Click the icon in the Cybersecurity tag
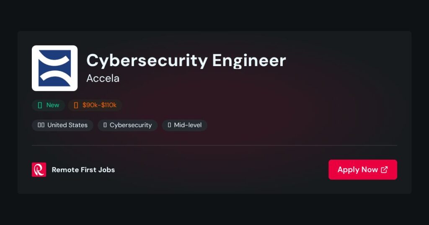The height and width of the screenshot is (225, 429). pyautogui.click(x=105, y=125)
